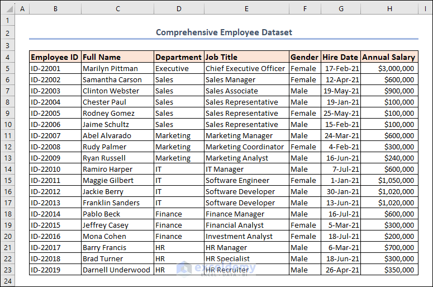Select row 12 header
This screenshot has width=433, height=287.
click(x=7, y=147)
